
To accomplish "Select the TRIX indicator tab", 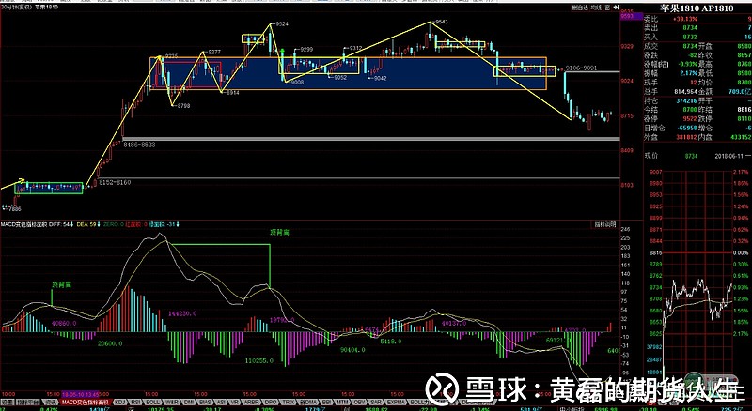I will coord(288,402).
